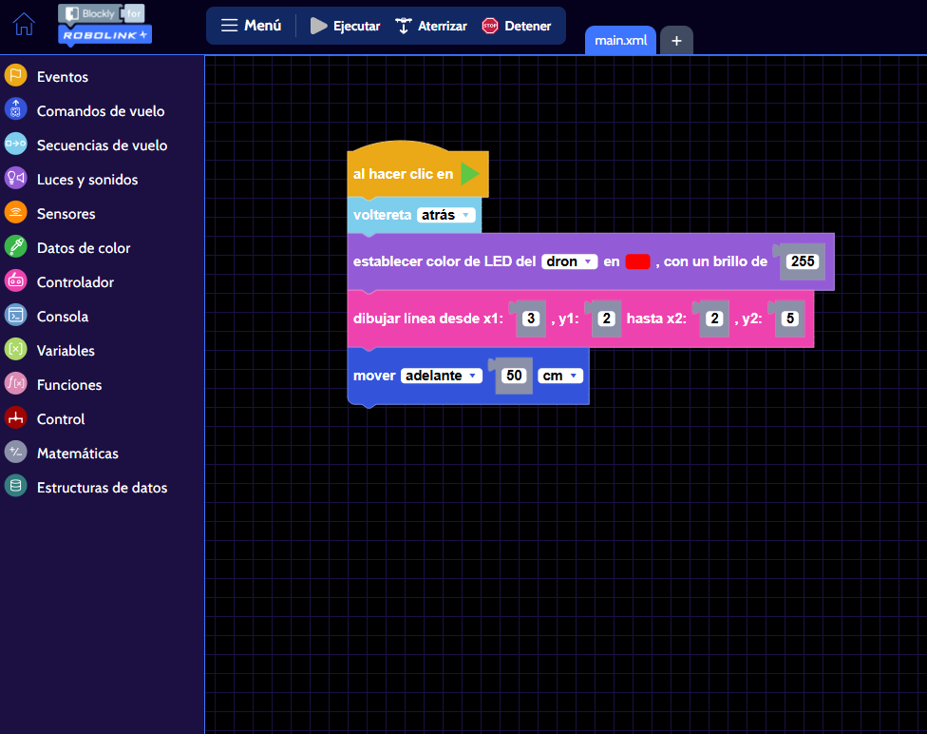Select the Matemáticas operators icon

click(16, 453)
